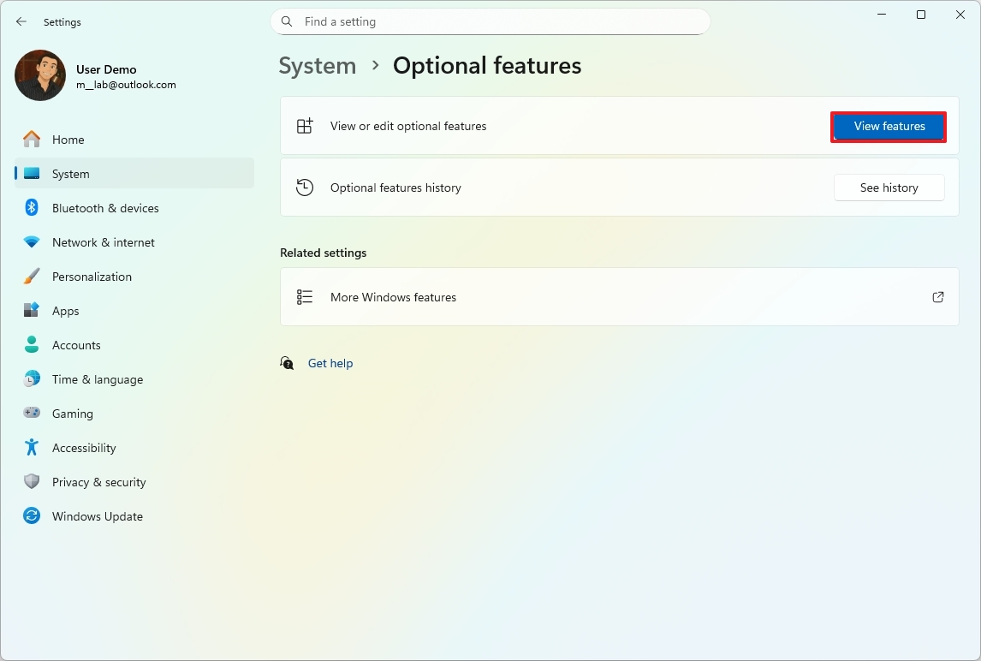The image size is (981, 661).
Task: Select System in the sidebar
Action: 70,174
